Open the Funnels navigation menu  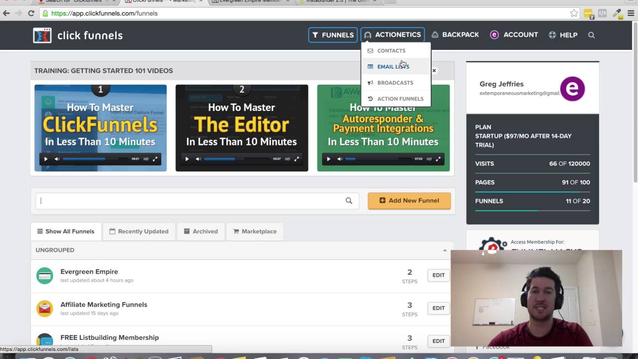(333, 35)
